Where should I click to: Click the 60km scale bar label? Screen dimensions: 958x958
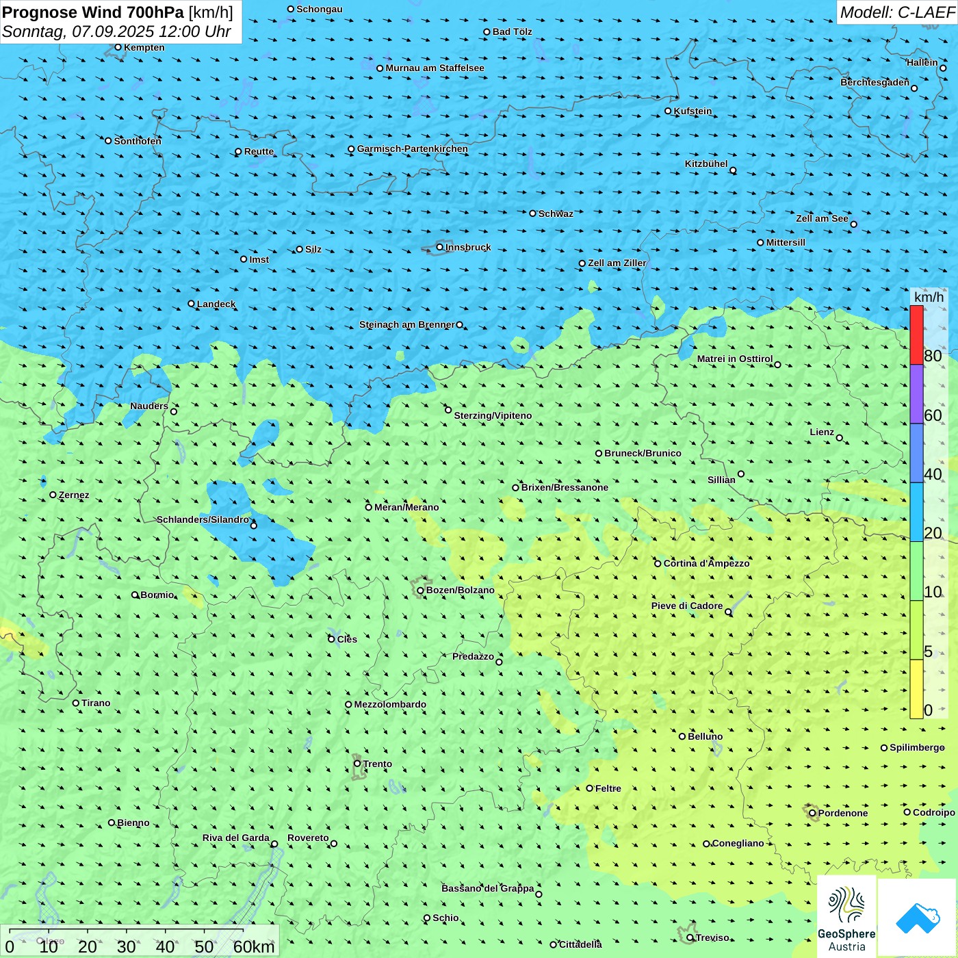click(x=254, y=946)
